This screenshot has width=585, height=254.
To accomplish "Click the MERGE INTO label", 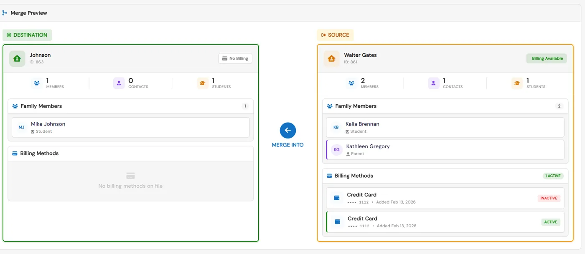I will coord(288,145).
